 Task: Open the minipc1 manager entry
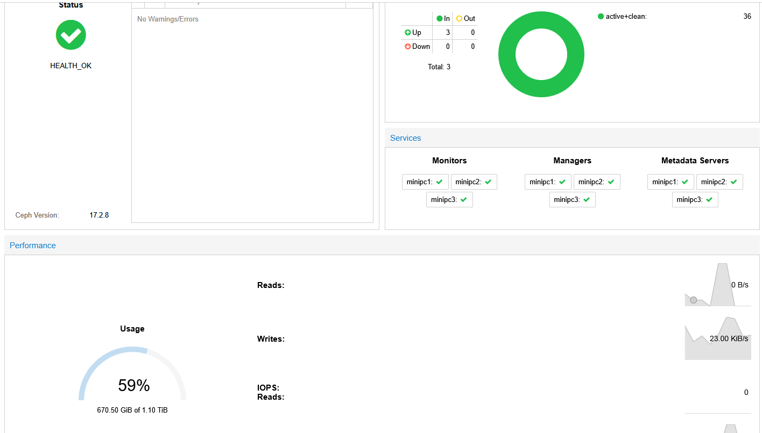(548, 182)
